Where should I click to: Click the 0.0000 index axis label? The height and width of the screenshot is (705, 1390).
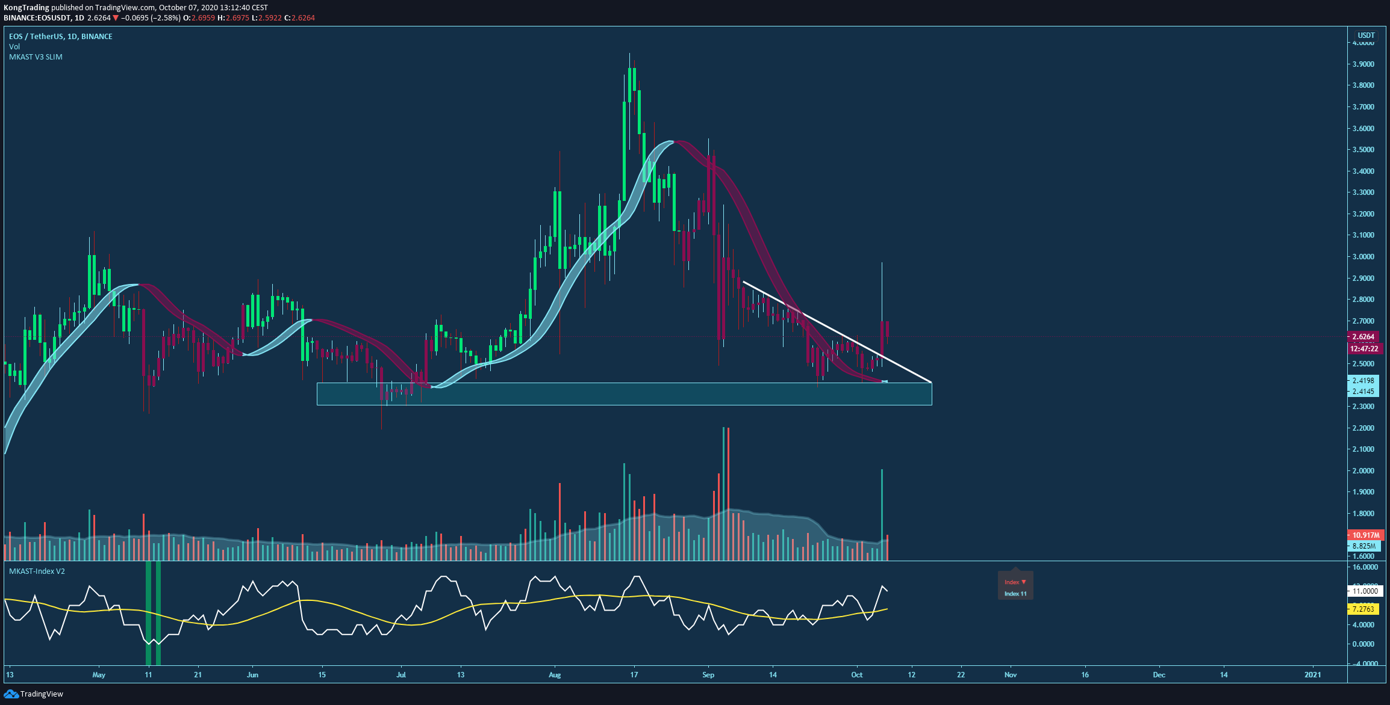point(1363,644)
